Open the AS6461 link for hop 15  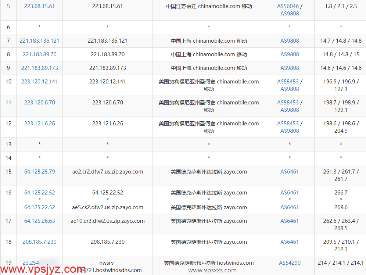[290, 171]
